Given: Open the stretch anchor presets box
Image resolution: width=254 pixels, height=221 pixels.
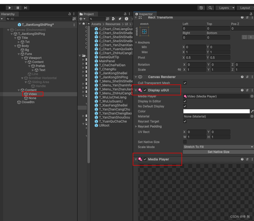Looking at the screenshot, I should pos(144,32).
